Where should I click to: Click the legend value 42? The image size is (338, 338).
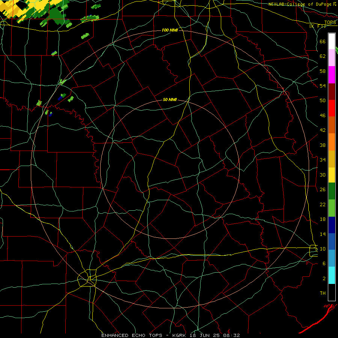tap(323, 130)
